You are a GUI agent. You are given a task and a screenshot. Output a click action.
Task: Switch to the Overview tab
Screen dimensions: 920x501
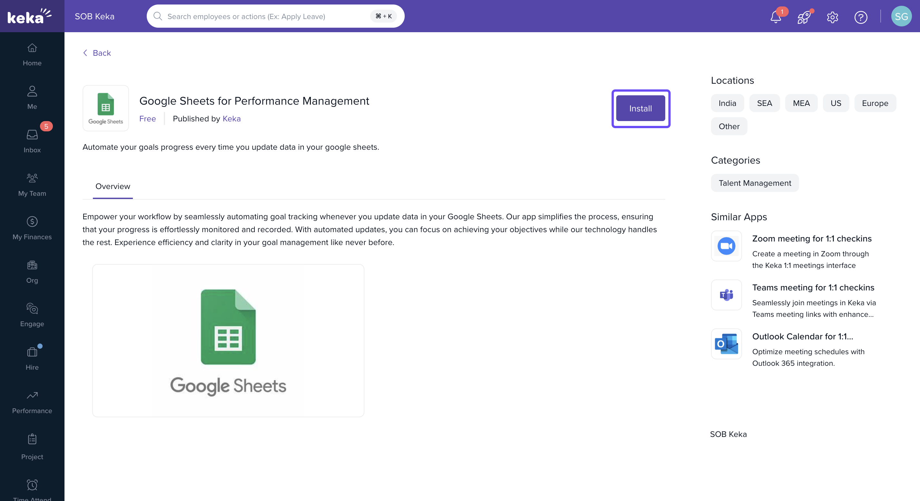click(x=113, y=186)
